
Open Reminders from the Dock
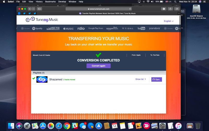click(131, 126)
